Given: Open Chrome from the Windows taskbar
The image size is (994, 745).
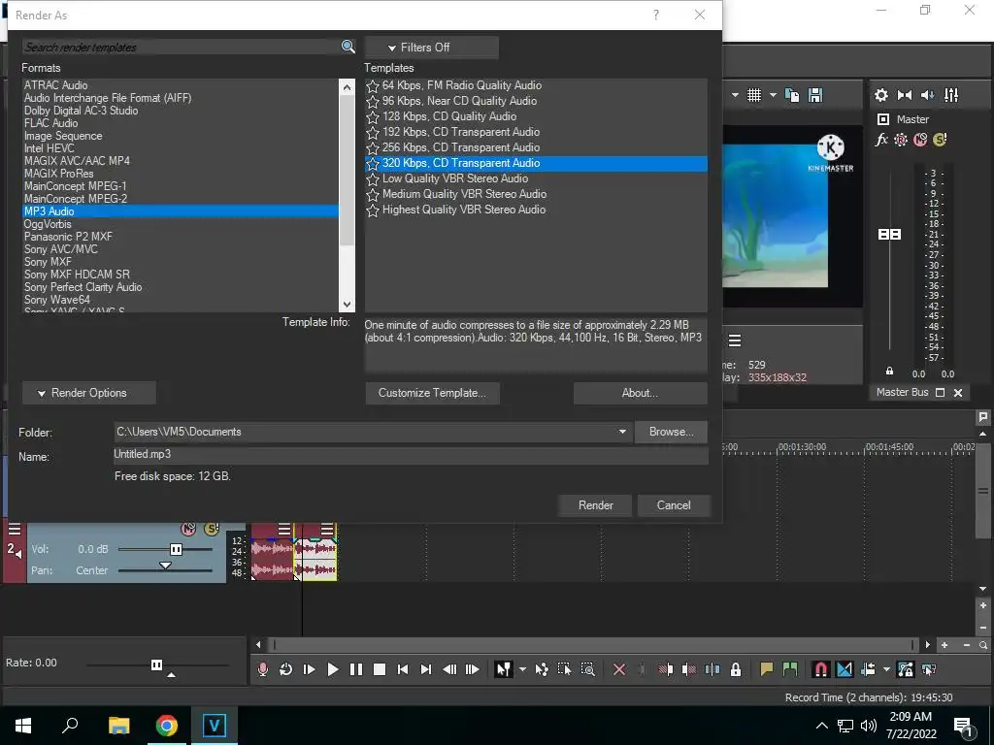Looking at the screenshot, I should (166, 725).
